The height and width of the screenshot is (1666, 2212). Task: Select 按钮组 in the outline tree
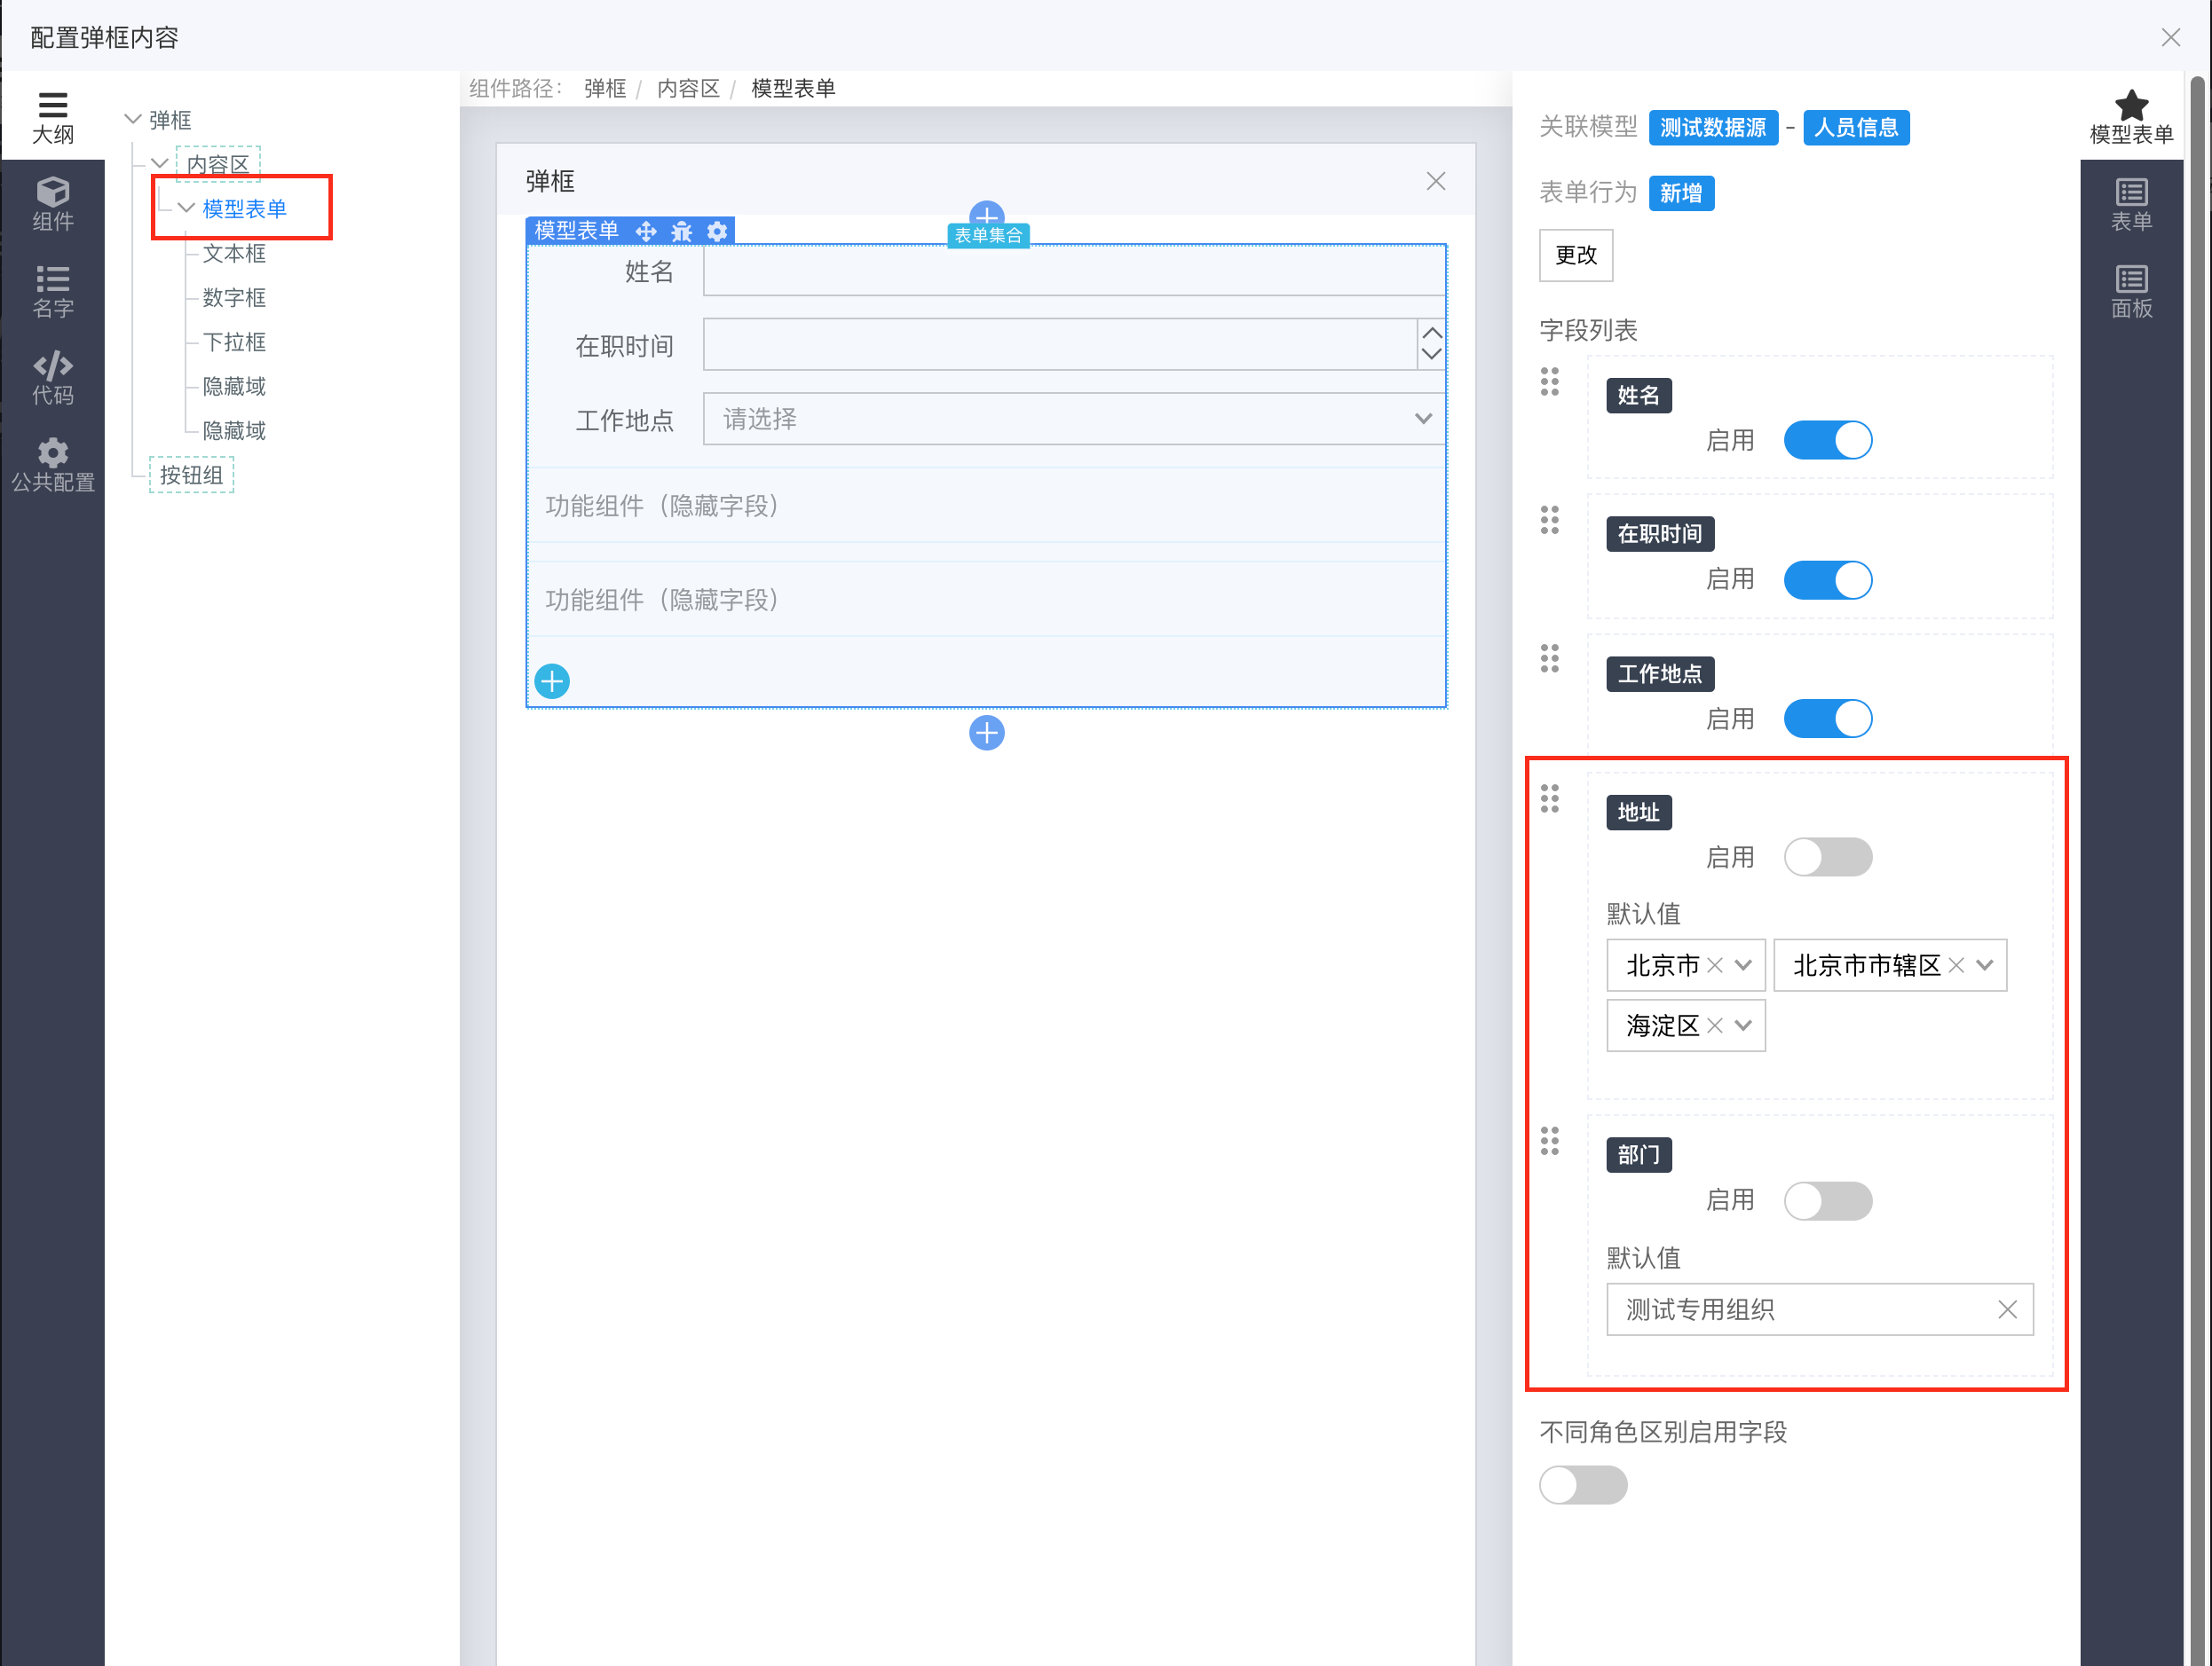point(191,475)
